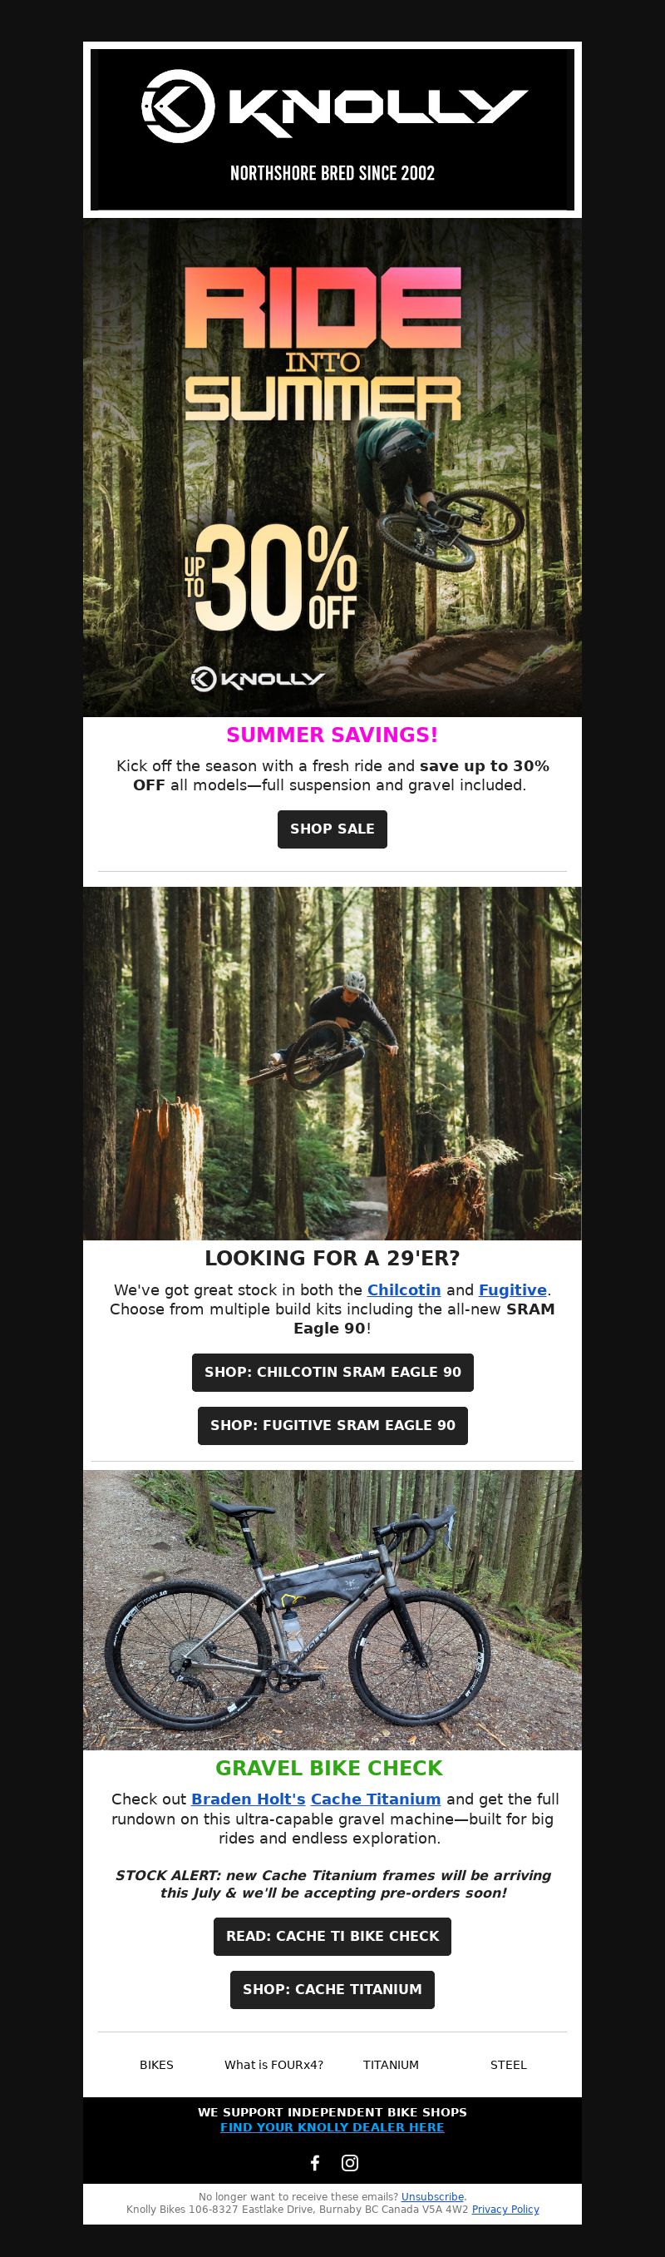The image size is (665, 2257).
Task: Follow the Braden Holt's link
Action: click(249, 1799)
